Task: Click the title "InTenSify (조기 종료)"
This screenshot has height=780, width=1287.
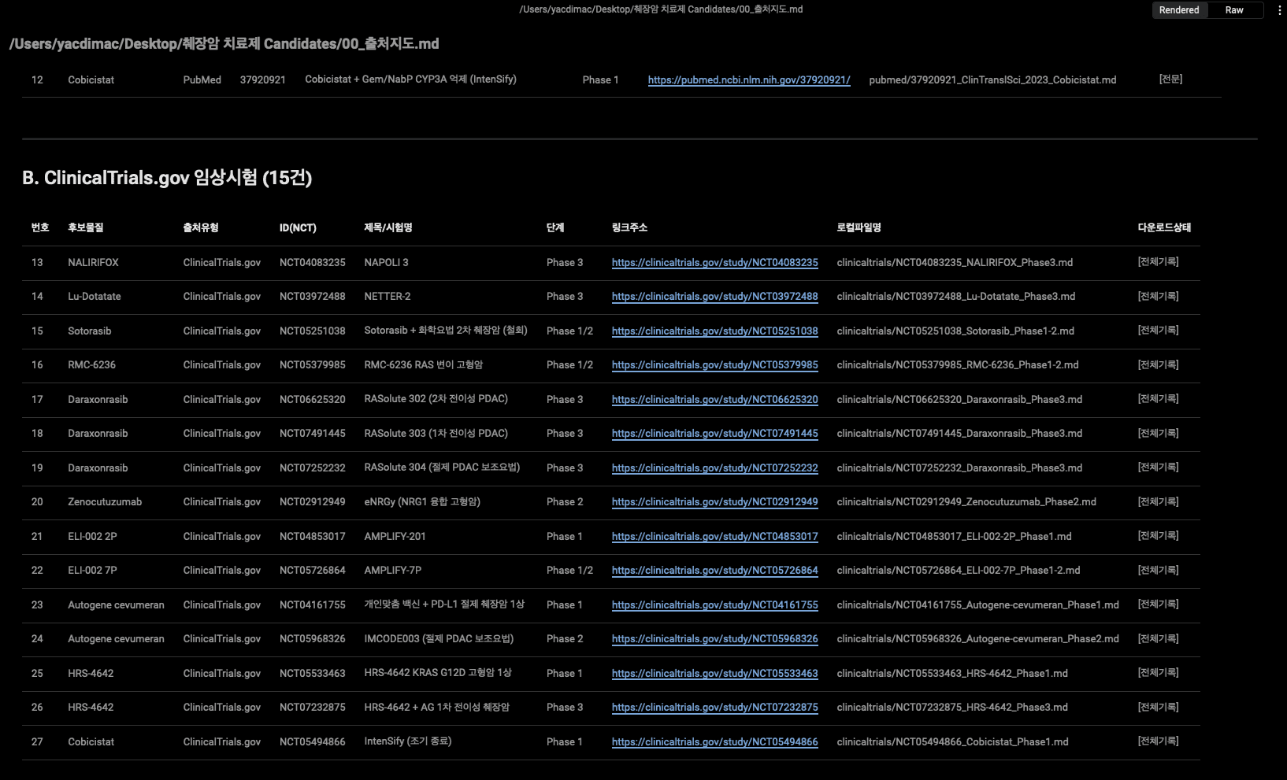Action: (408, 741)
